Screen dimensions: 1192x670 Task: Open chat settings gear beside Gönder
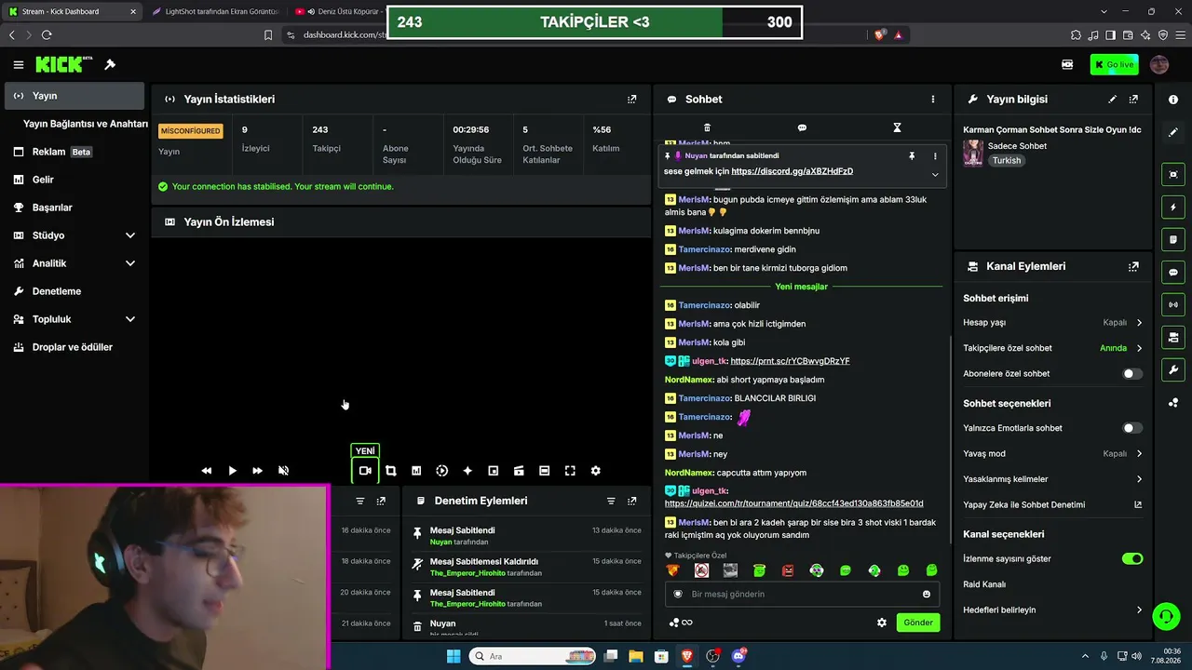click(882, 623)
